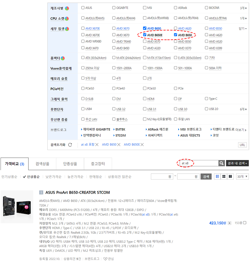
Task: Open the 30개 items-per-page dropdown
Action: [x=242, y=176]
